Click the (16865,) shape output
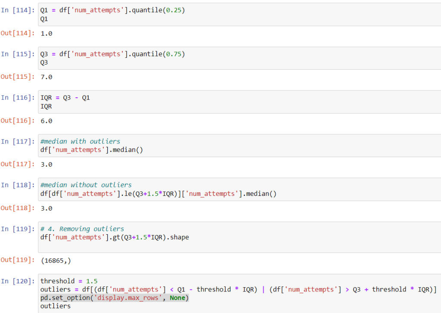Image resolution: width=441 pixels, height=313 pixels. click(x=55, y=260)
